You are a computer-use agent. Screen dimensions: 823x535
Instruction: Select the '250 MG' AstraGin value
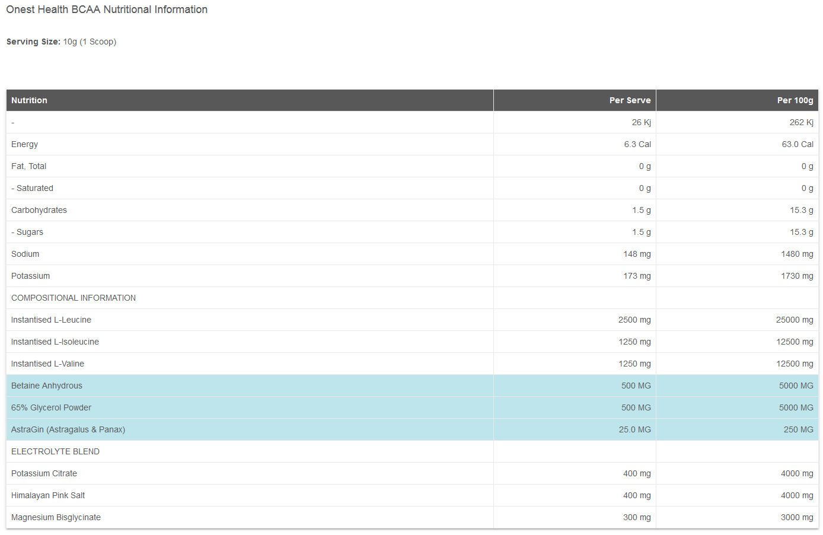click(798, 429)
